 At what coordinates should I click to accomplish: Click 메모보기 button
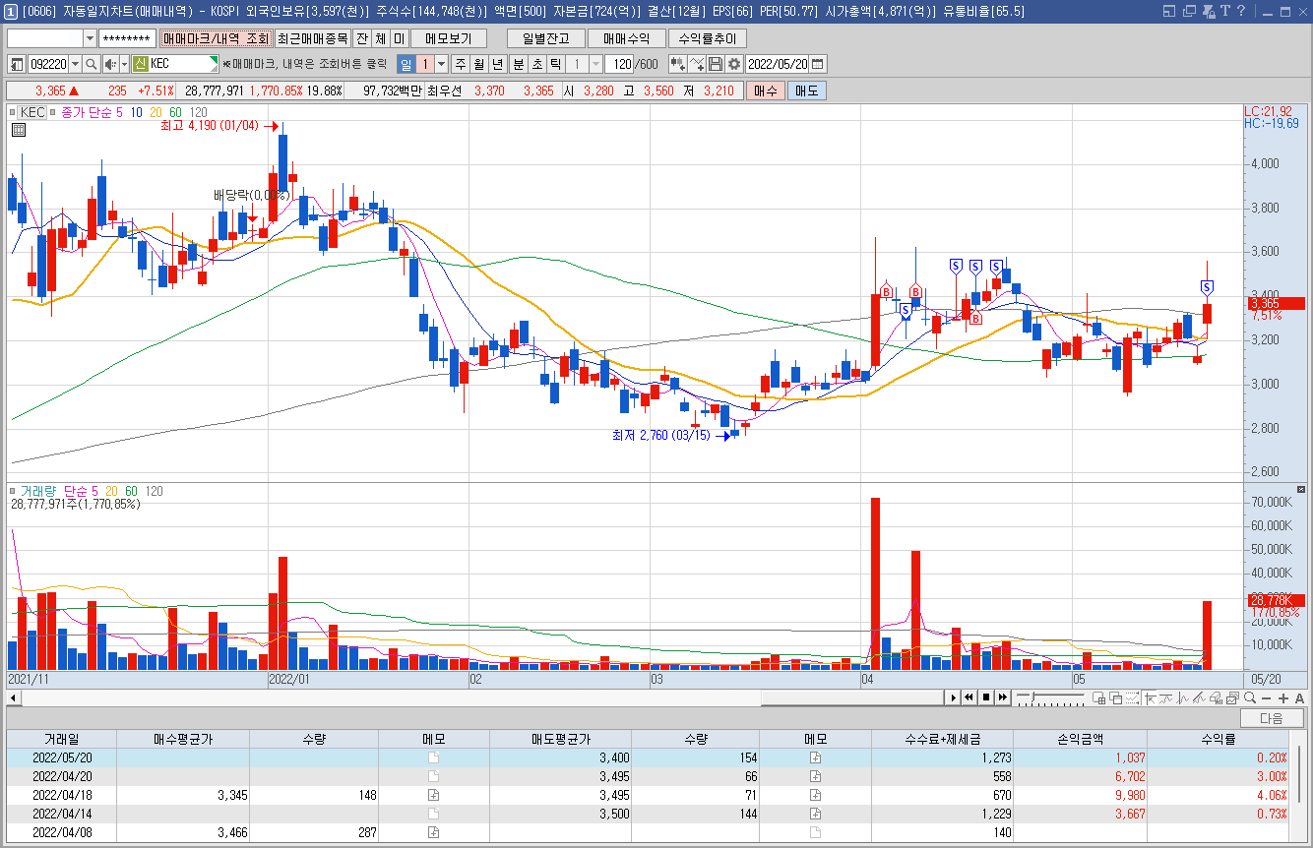[449, 38]
